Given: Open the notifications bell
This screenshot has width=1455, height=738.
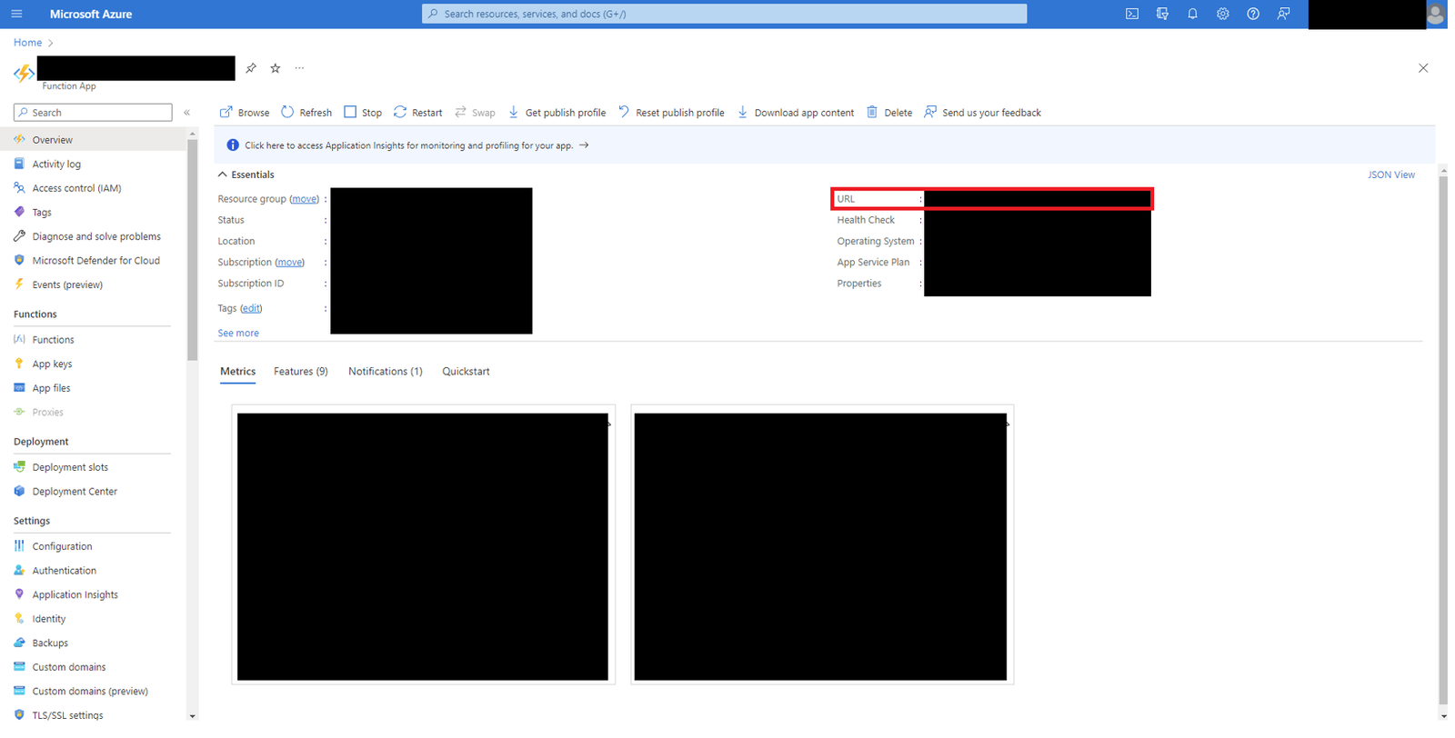Looking at the screenshot, I should tap(1192, 14).
